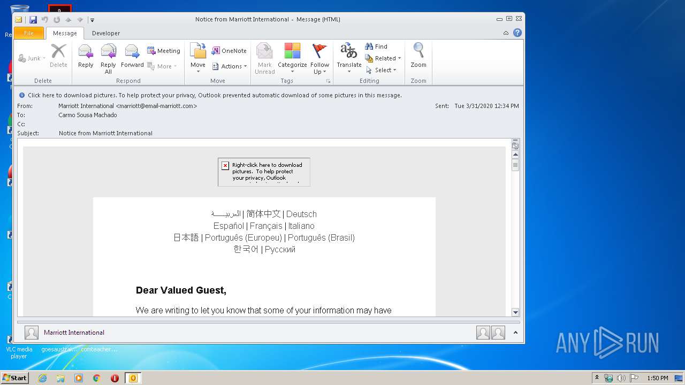Screen dimensions: 685x385
Task: Send the message to OneNote
Action: (x=229, y=51)
